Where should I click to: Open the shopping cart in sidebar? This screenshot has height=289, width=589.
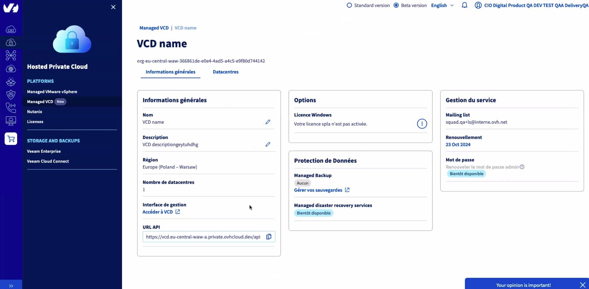(11, 139)
